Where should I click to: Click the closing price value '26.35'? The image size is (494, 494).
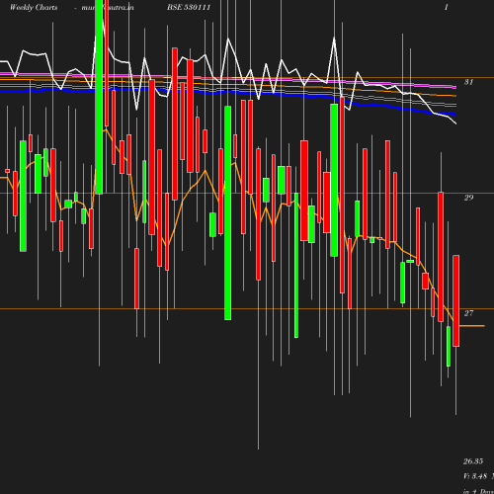(473, 461)
